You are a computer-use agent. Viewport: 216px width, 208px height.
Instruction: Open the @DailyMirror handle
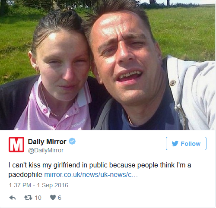click(x=46, y=150)
